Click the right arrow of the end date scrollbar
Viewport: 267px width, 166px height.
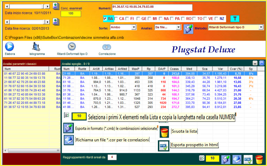coord(47,22)
